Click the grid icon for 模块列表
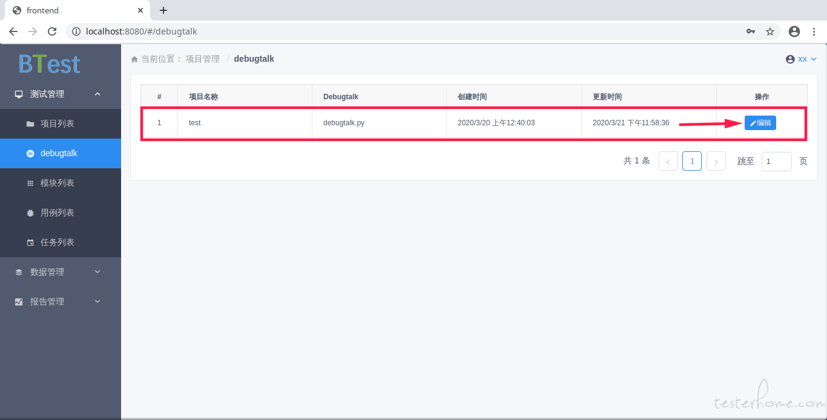The image size is (827, 420). point(30,183)
